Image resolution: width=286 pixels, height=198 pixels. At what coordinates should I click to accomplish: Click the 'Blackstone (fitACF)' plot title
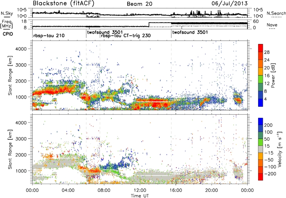(63, 4)
